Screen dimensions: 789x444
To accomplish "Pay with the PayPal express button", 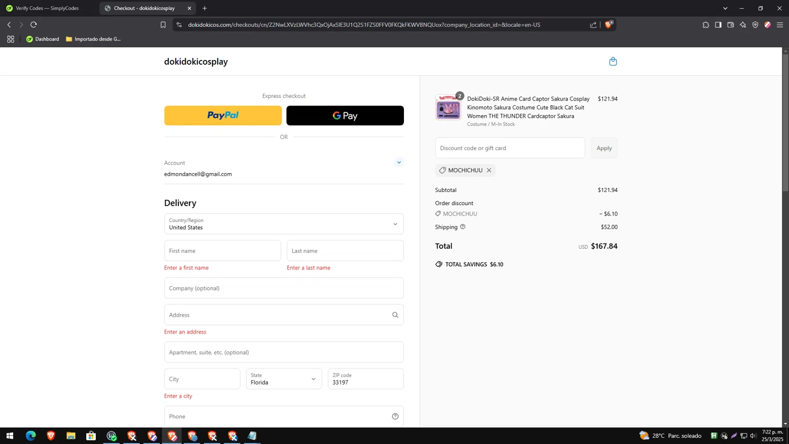I will [223, 116].
